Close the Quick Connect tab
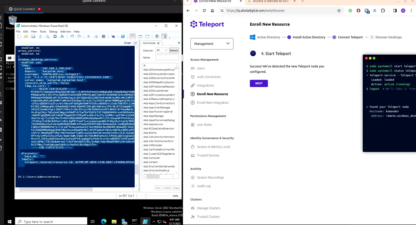416x225 pixels. 39,9
